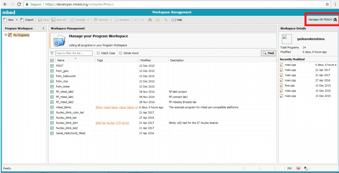Enable the Whole Word checkbox
Screen dimensions: 339x173
(121, 53)
